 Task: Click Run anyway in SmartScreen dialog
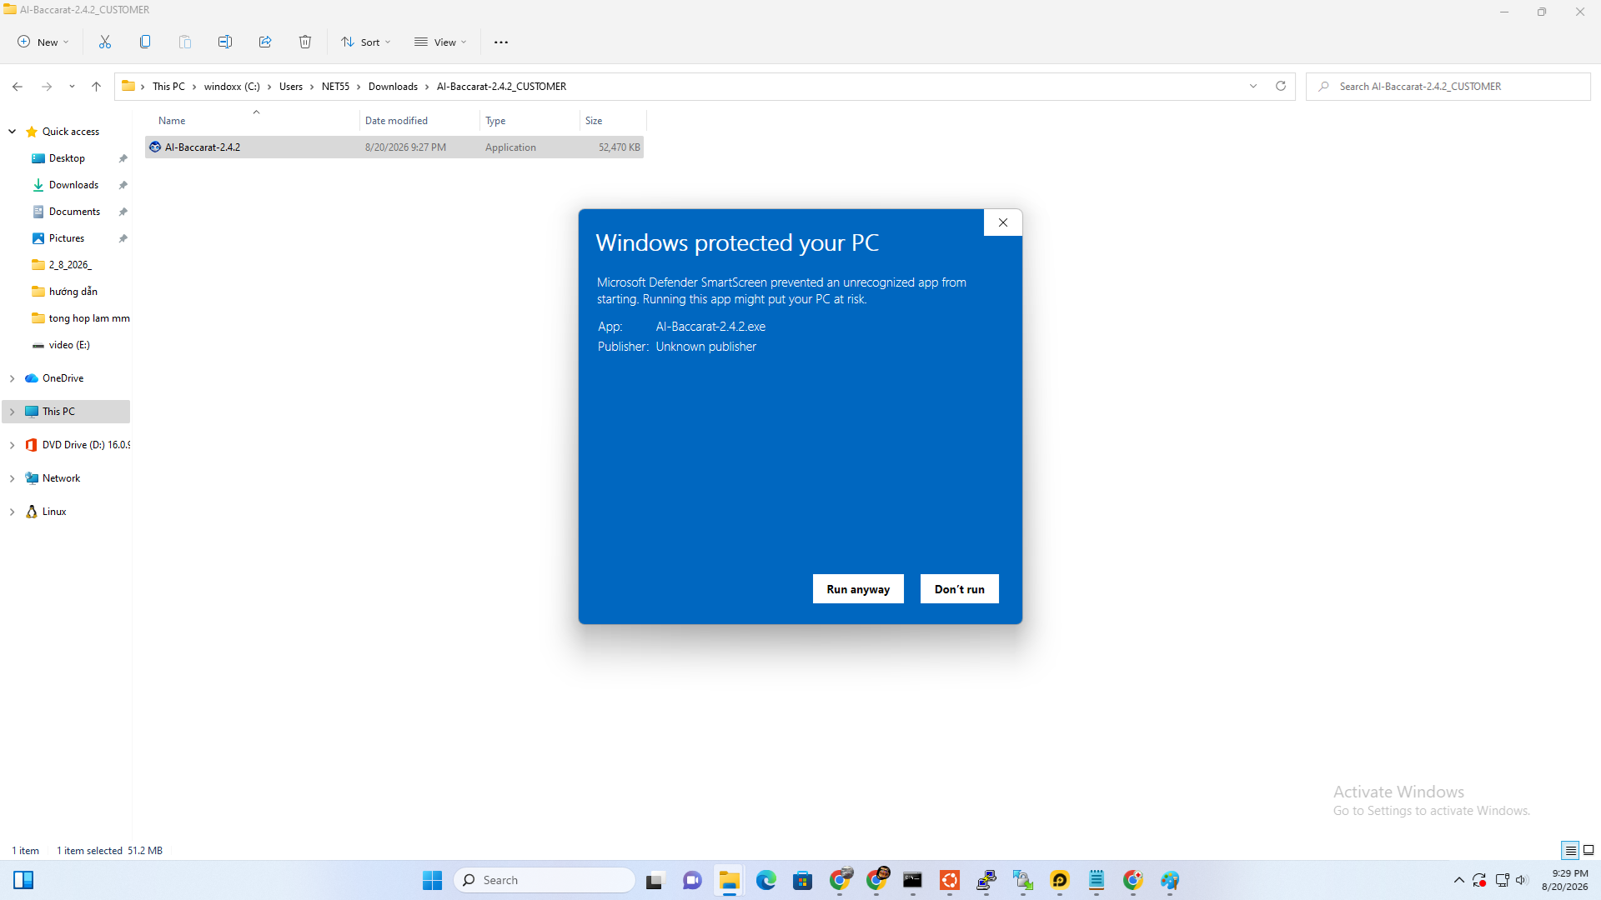coord(858,589)
